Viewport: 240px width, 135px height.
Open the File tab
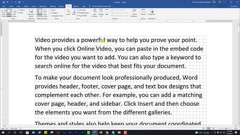coord(4,6)
